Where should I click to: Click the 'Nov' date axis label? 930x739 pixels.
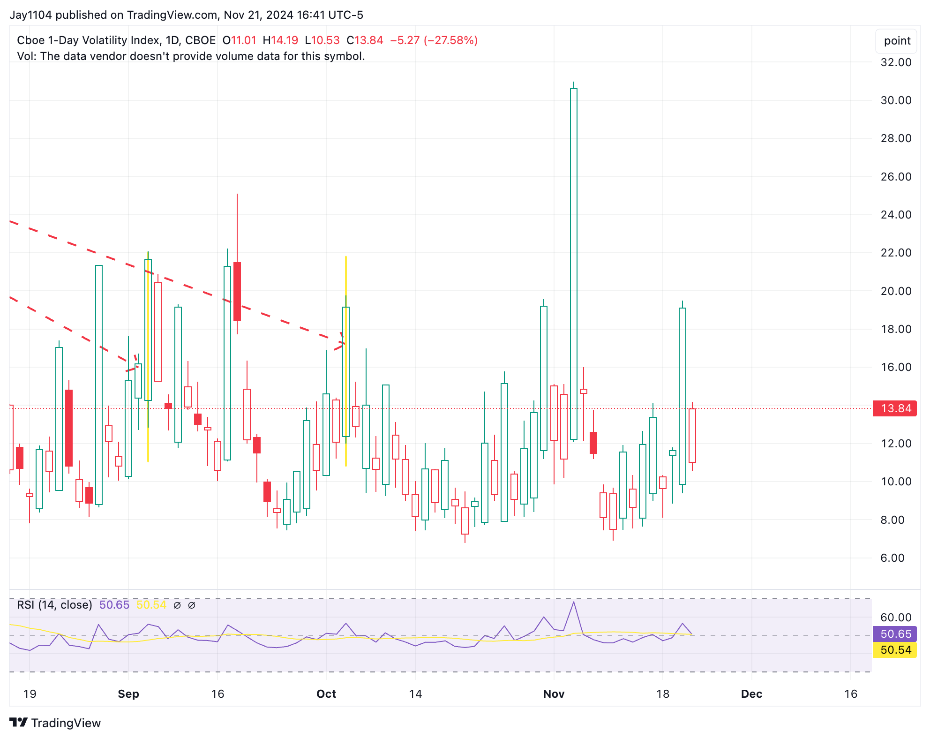pyautogui.click(x=554, y=694)
